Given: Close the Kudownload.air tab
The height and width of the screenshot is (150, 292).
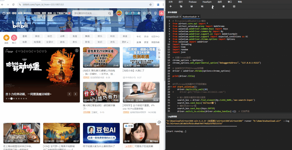Looking at the screenshot, I should (x=198, y=17).
